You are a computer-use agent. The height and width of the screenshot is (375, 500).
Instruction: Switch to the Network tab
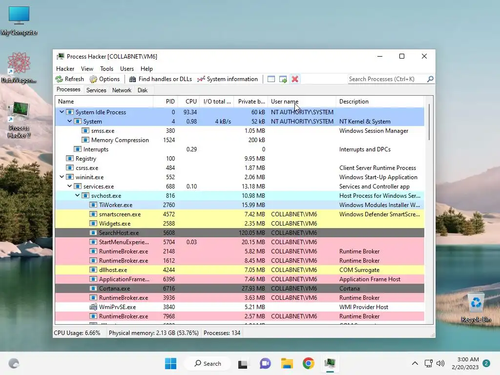click(x=122, y=90)
